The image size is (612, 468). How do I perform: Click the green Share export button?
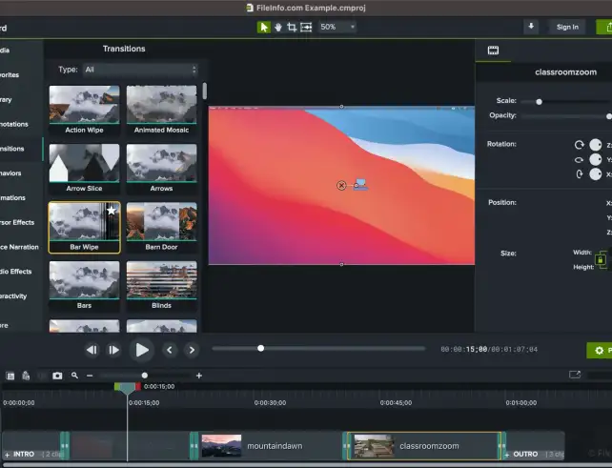coord(605,27)
